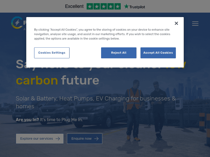
Task: Accept All Cookies
Action: point(158,53)
